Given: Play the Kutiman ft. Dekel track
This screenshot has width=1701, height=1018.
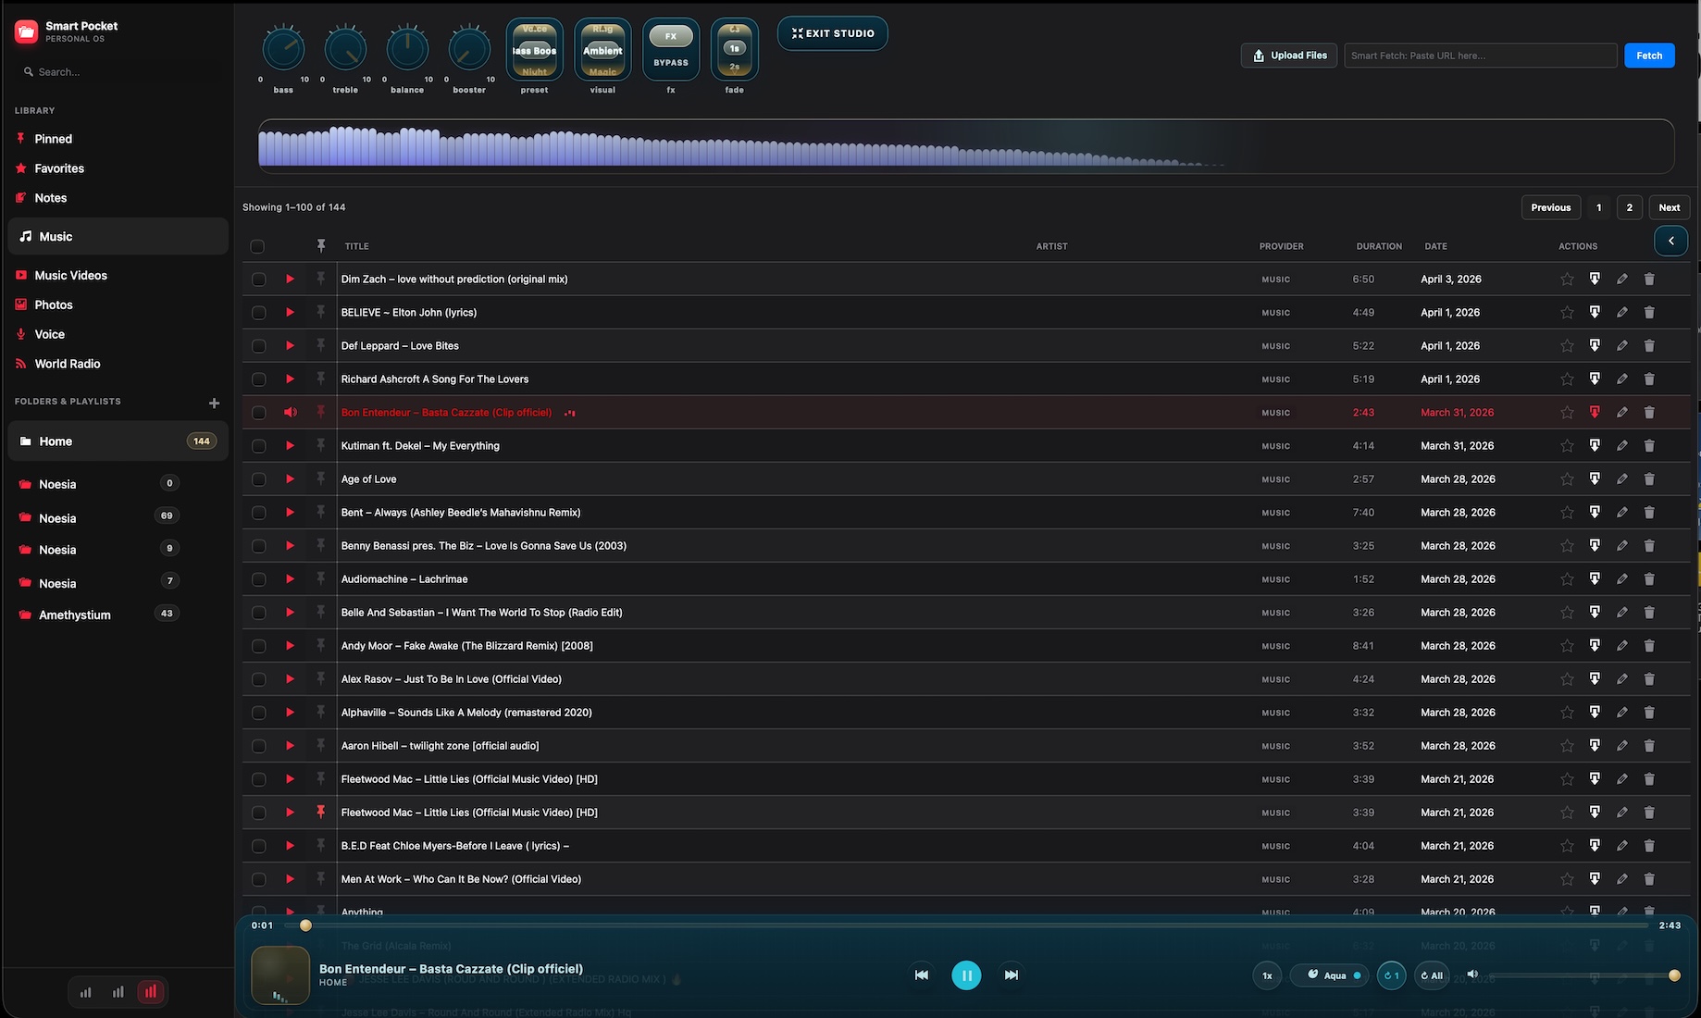Looking at the screenshot, I should pyautogui.click(x=290, y=445).
